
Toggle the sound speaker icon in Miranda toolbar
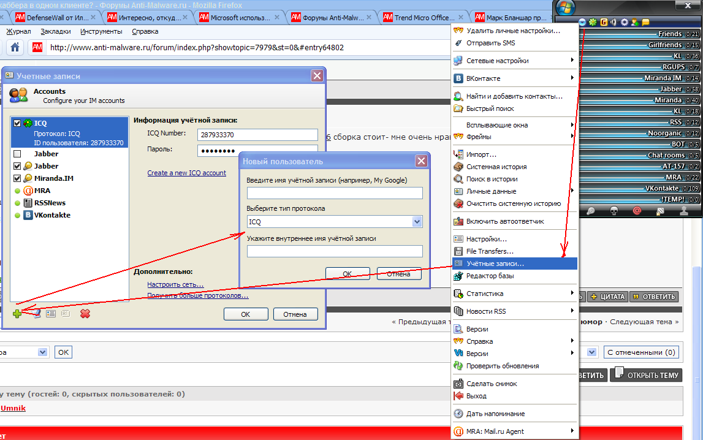614,22
